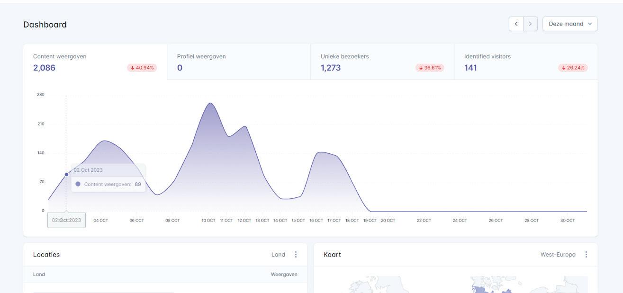The width and height of the screenshot is (623, 293).
Task: Click the 36.61% decrease badge
Action: click(x=430, y=68)
